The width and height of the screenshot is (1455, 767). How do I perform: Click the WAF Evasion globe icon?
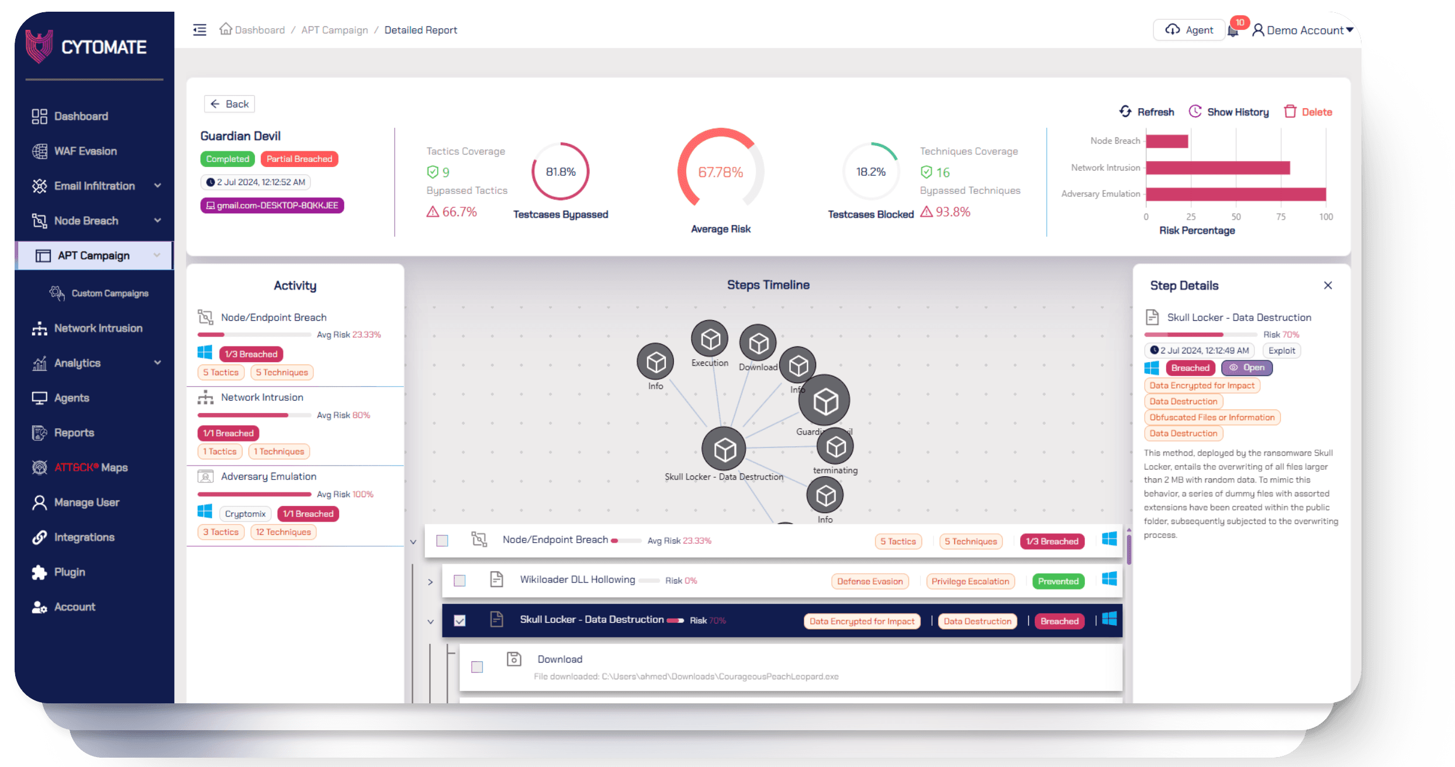(x=39, y=151)
